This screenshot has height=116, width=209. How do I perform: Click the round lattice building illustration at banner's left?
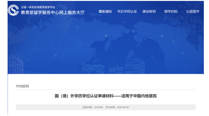[16, 64]
